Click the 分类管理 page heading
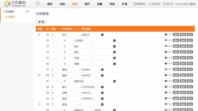198x111 pixels. click(x=42, y=14)
